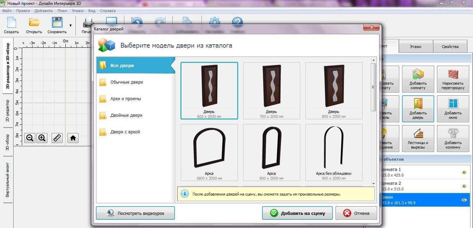Select the 1800 x 2000 Арка thumbnail
The height and width of the screenshot is (228, 473).
(209, 152)
